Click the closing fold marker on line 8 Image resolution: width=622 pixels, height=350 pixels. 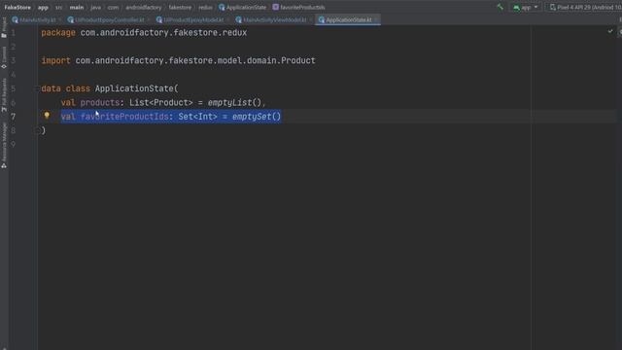(37, 130)
